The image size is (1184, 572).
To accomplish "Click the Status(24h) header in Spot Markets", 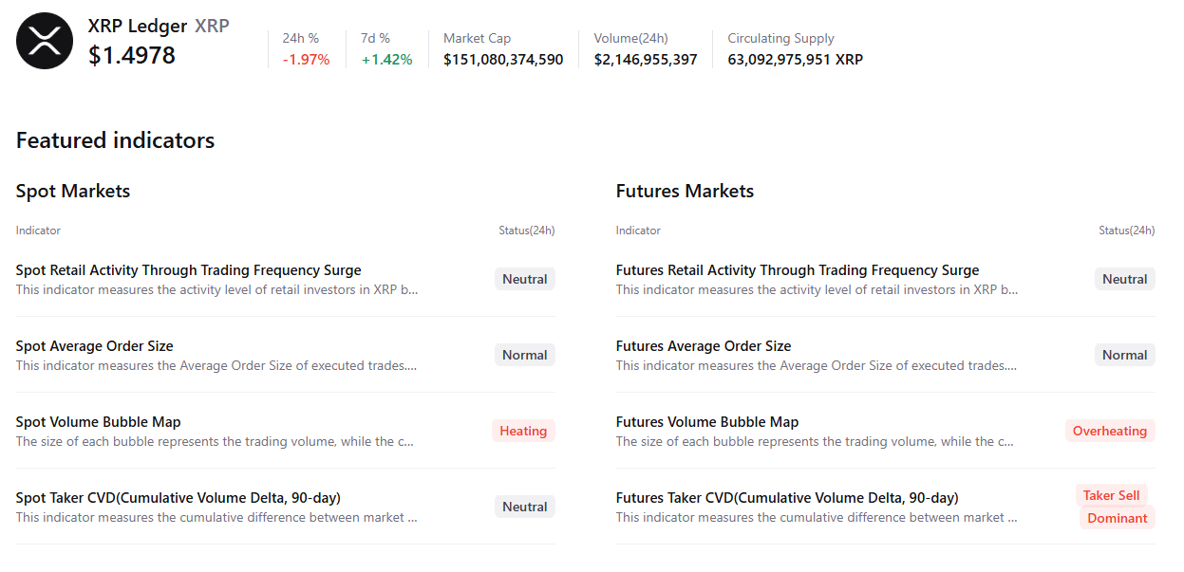I will (527, 231).
